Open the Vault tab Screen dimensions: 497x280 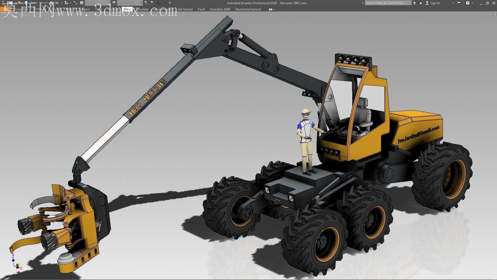(201, 9)
